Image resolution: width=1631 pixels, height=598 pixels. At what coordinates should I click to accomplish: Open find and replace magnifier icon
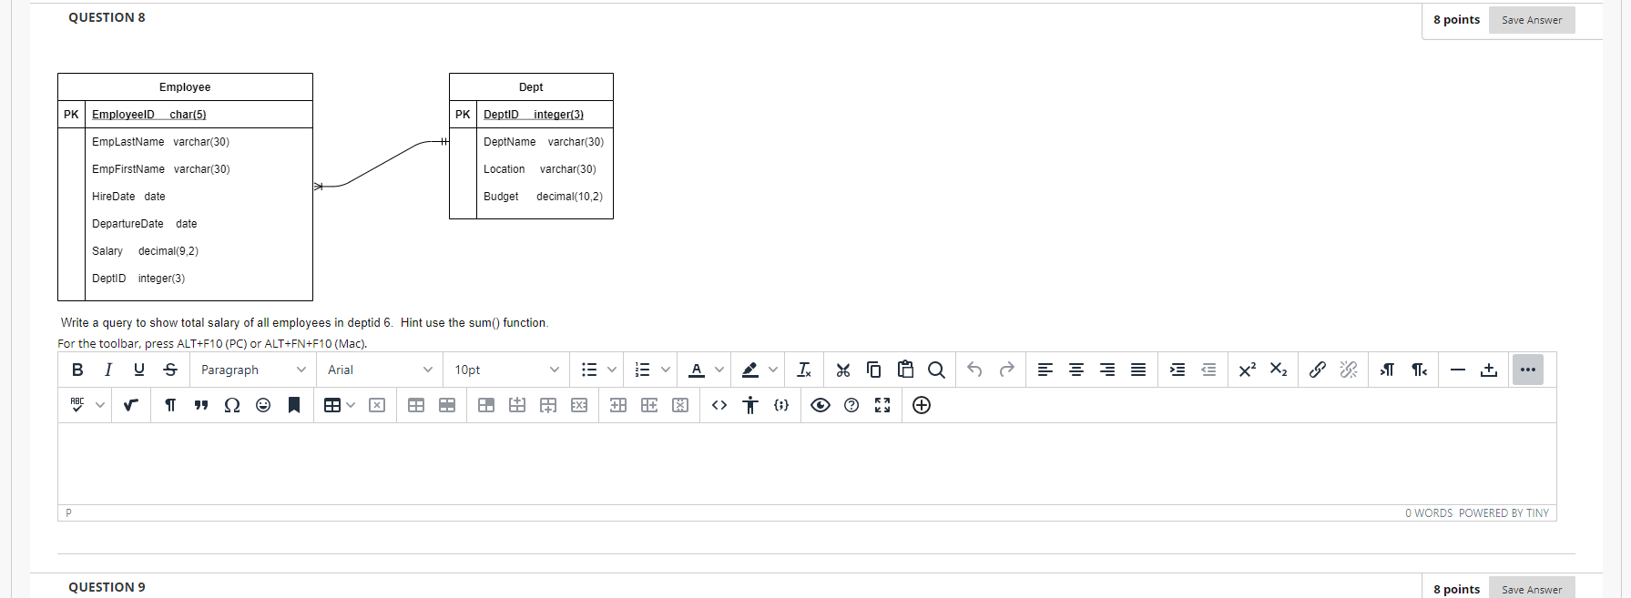coord(936,370)
